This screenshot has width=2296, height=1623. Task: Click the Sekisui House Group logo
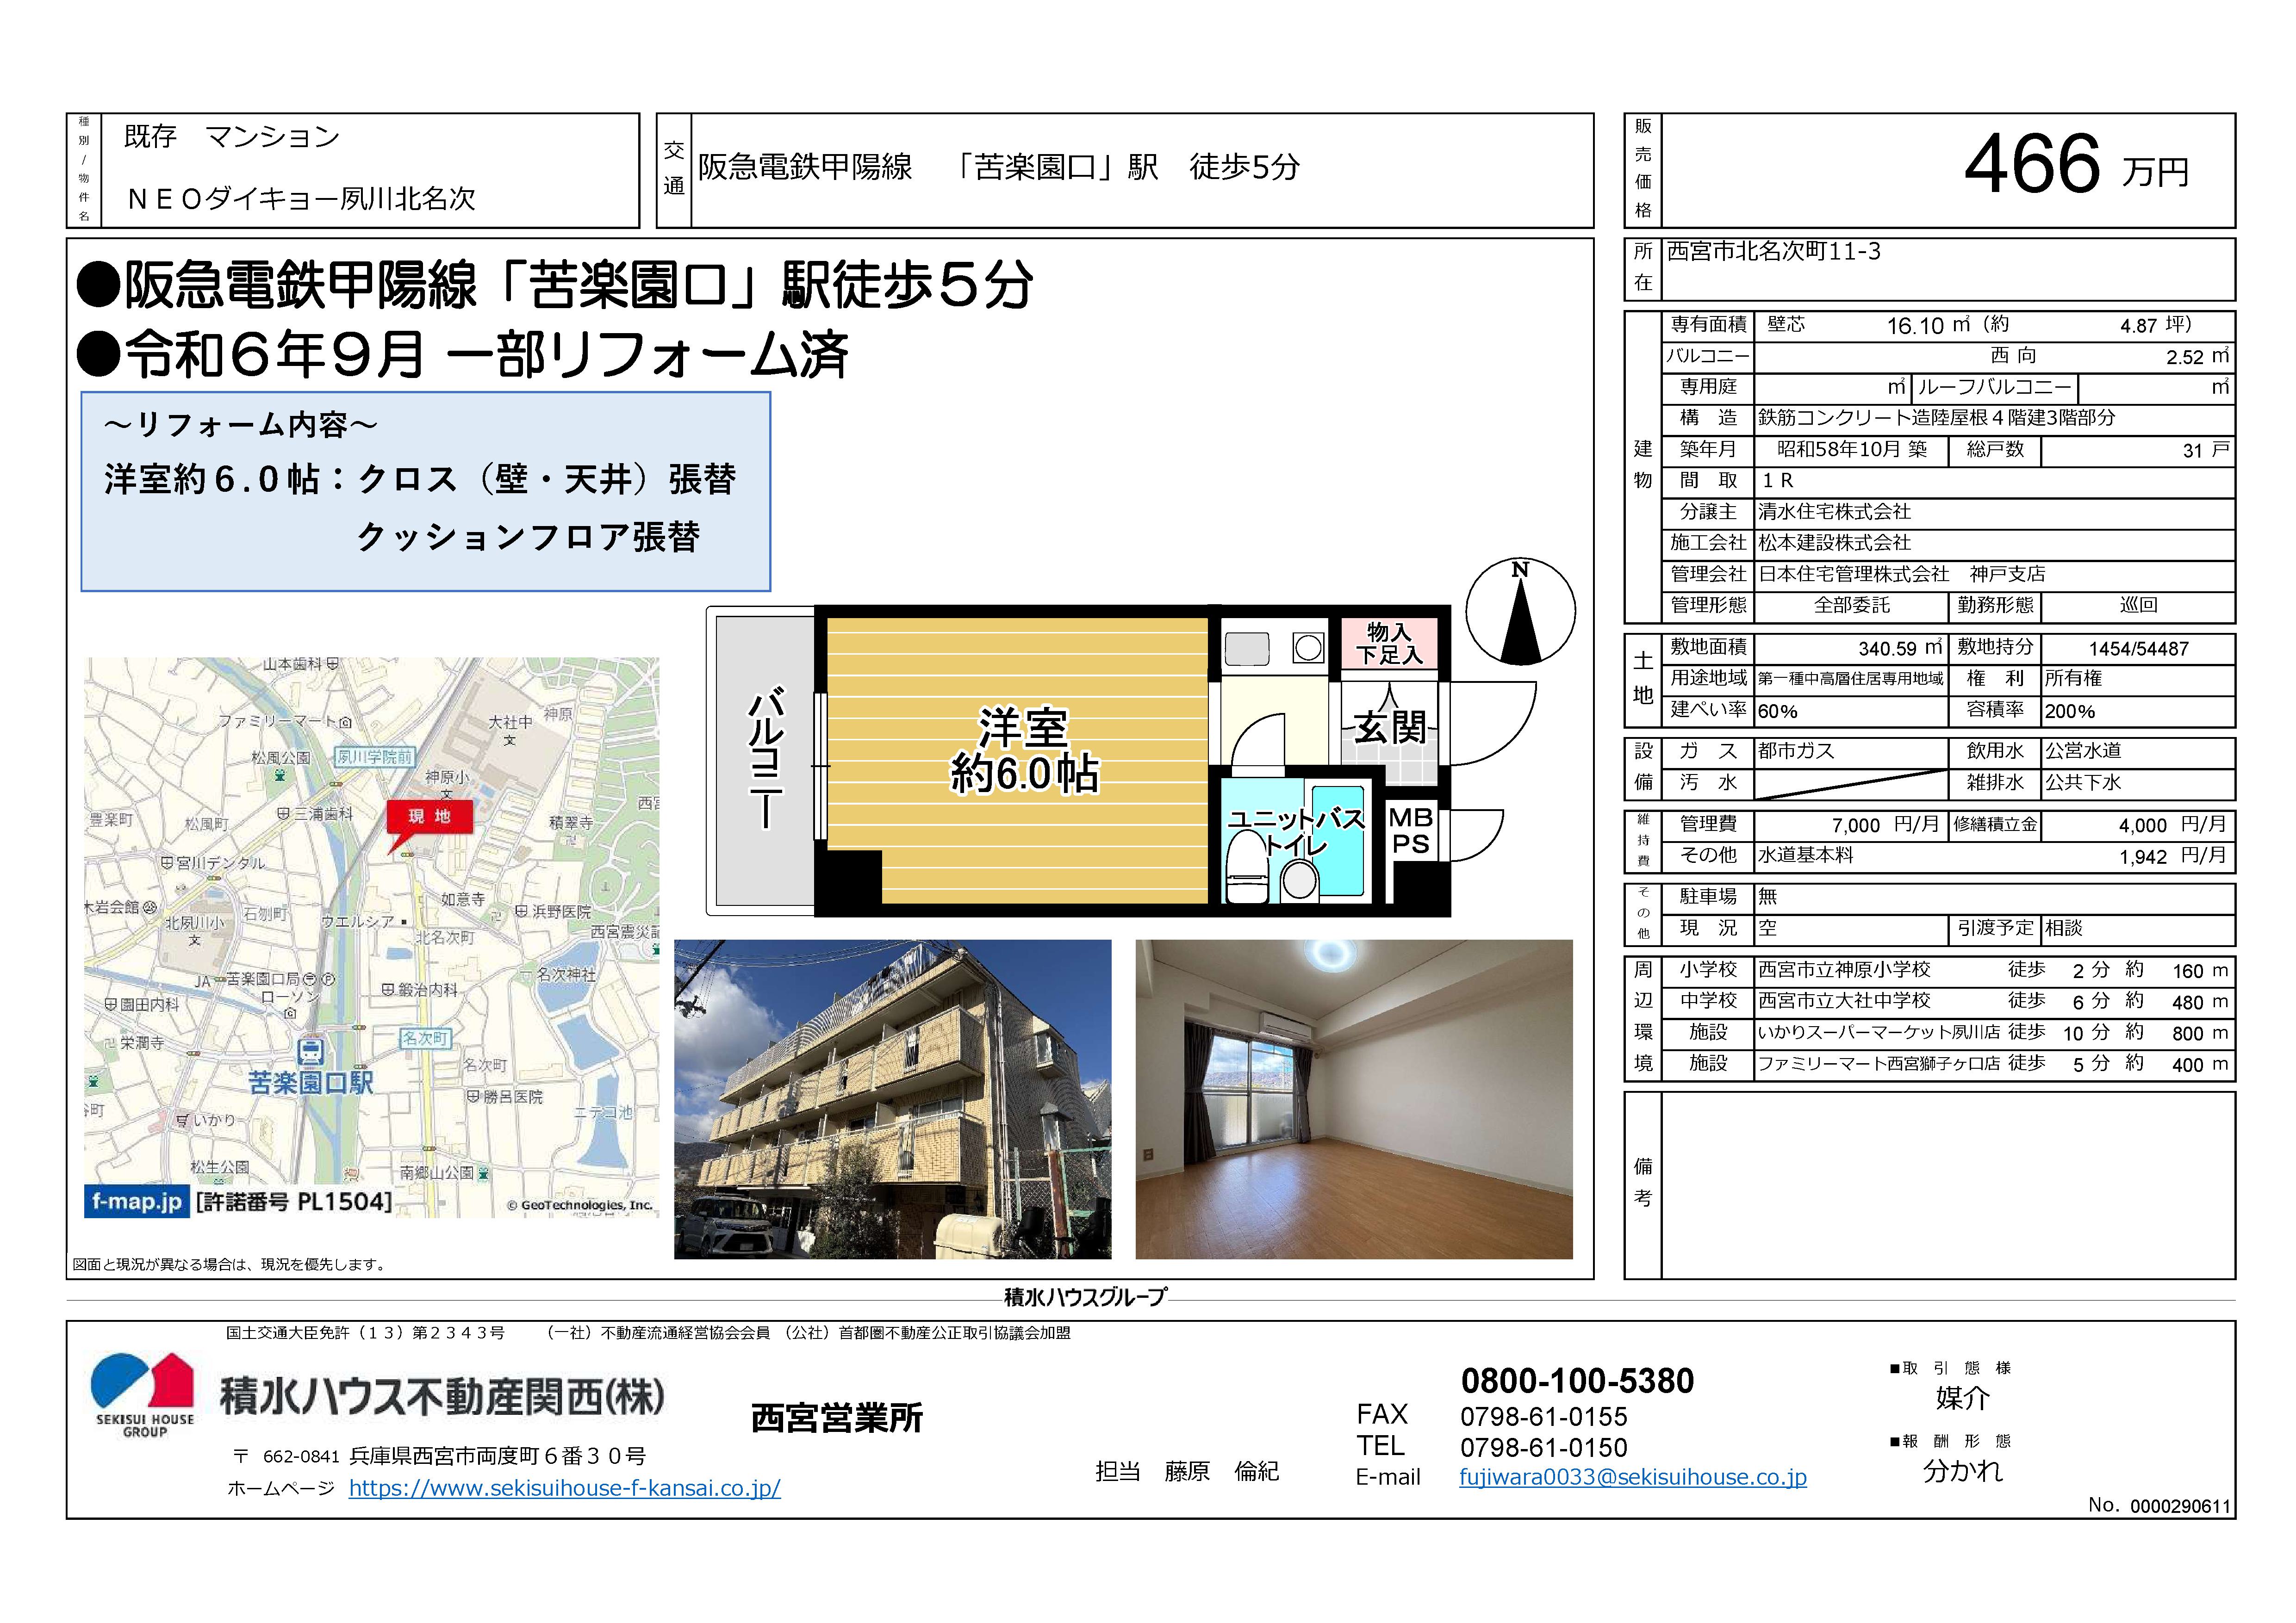143,1395
